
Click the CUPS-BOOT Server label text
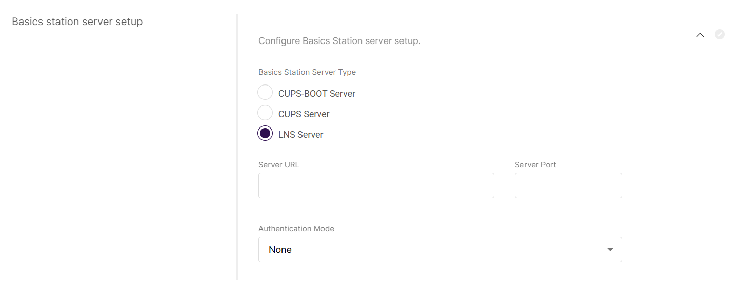pos(317,94)
